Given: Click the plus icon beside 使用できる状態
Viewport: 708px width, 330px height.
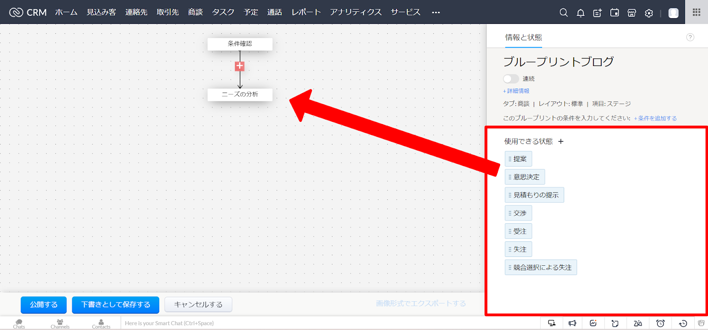Looking at the screenshot, I should coord(561,141).
